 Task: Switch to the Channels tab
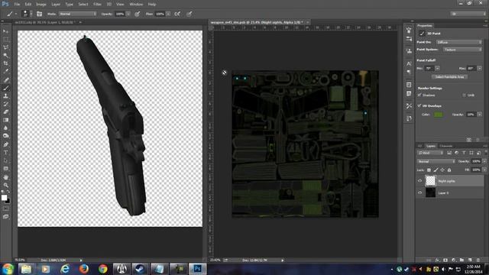(x=445, y=146)
